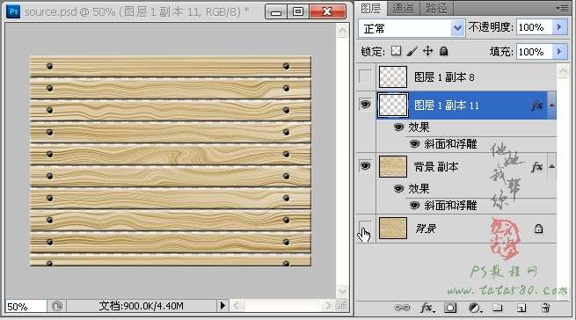The height and width of the screenshot is (320, 576).
Task: Hide the 图层 1 副本 11 layer
Action: point(365,105)
